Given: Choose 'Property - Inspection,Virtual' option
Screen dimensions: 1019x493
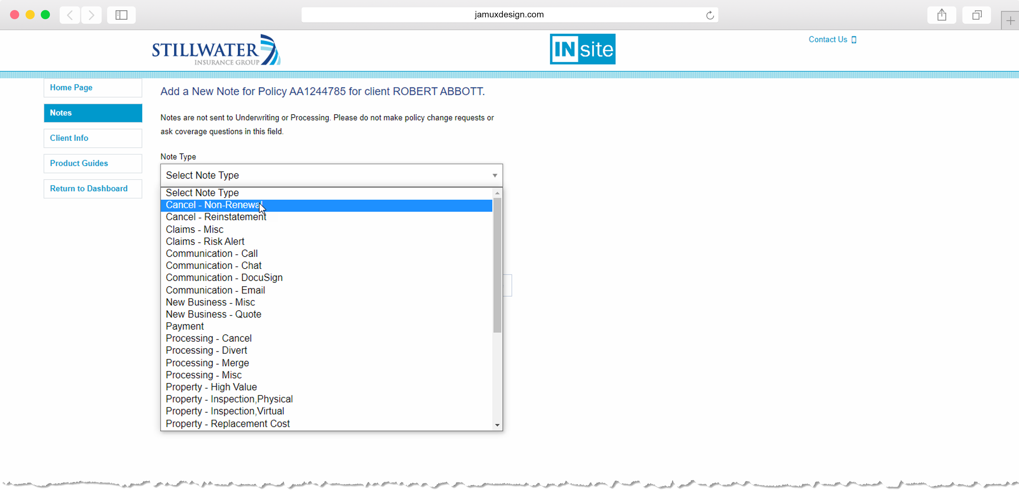Looking at the screenshot, I should pyautogui.click(x=326, y=411).
